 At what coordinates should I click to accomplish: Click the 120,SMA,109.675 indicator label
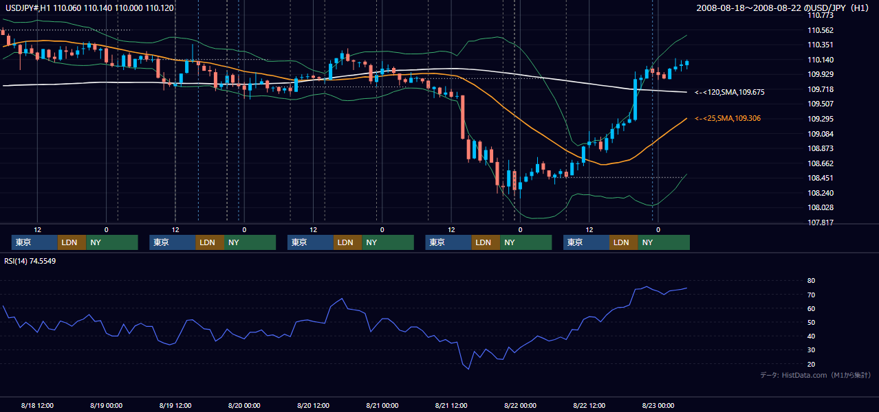pyautogui.click(x=730, y=92)
